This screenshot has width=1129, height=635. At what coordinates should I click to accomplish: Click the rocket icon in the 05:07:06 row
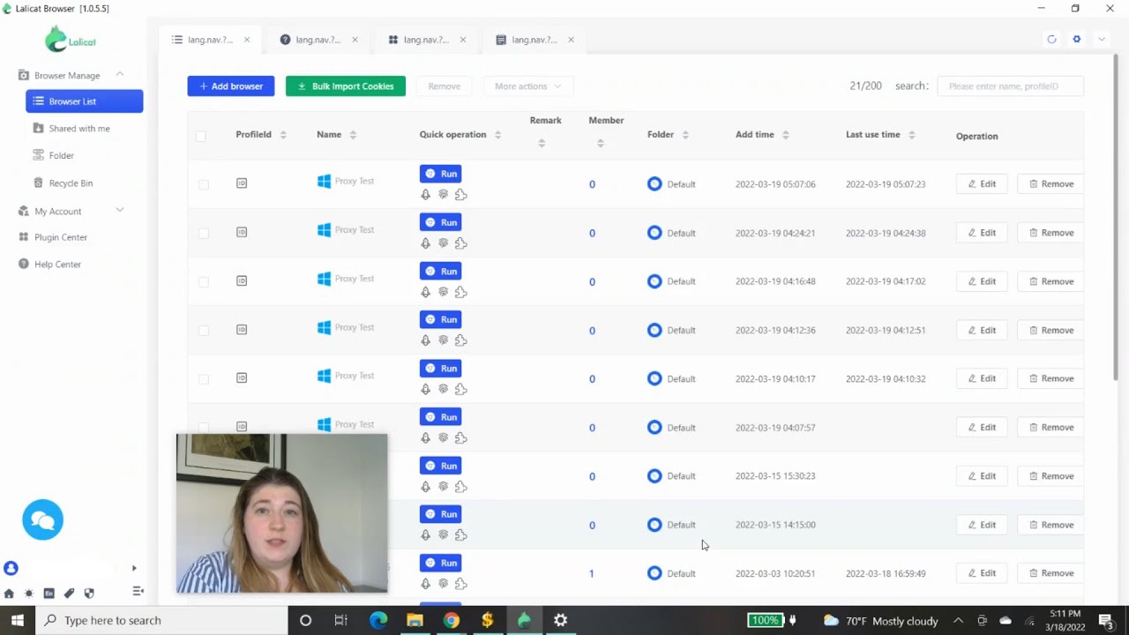point(425,194)
